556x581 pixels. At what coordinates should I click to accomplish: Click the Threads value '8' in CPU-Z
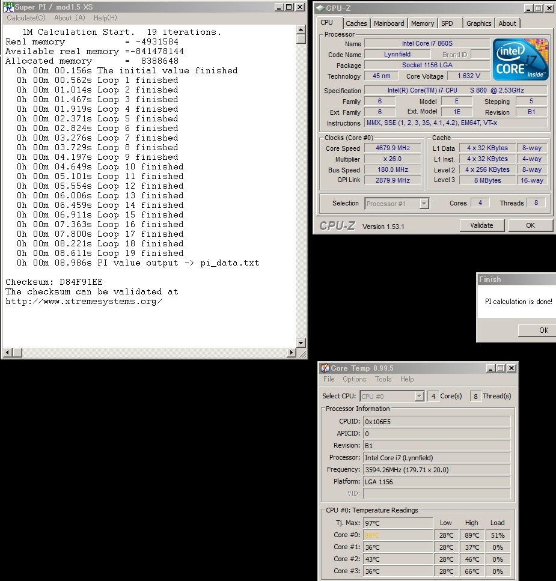pyautogui.click(x=536, y=202)
